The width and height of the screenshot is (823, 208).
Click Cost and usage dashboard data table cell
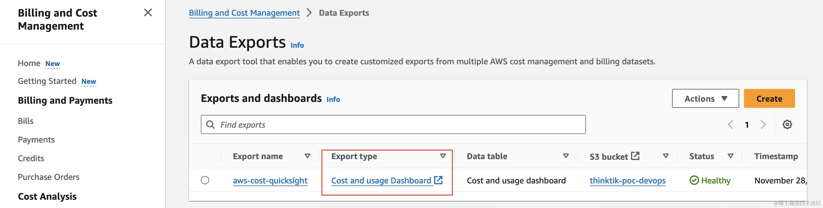(x=516, y=181)
